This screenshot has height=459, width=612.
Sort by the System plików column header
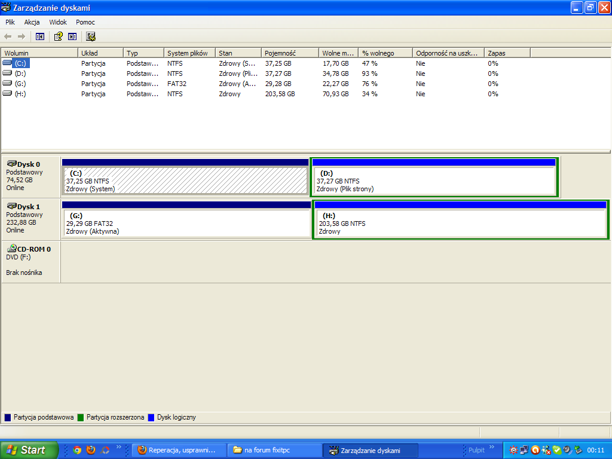189,53
